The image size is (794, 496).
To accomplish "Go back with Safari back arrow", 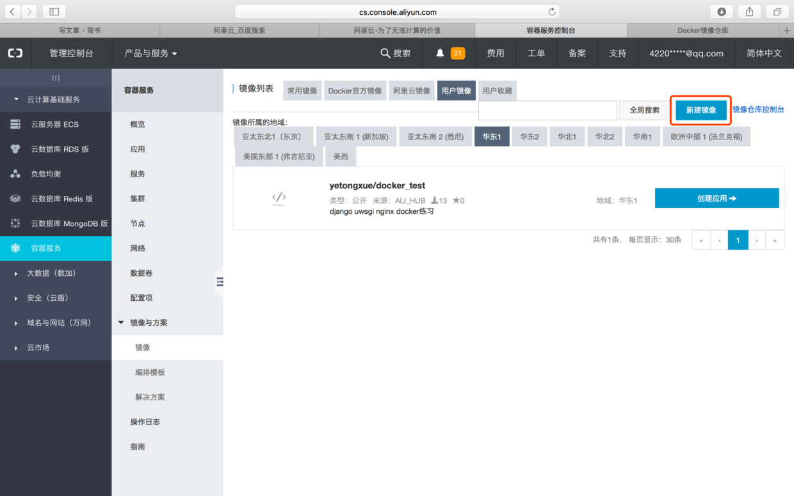I will [13, 12].
